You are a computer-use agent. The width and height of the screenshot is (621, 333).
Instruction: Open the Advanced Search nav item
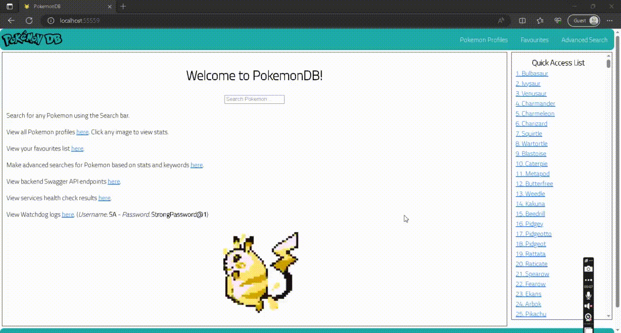(x=584, y=40)
